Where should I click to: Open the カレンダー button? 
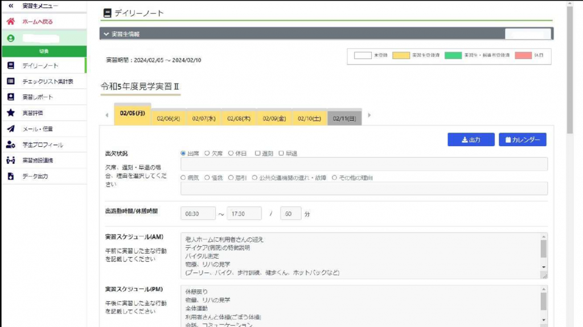[523, 139]
